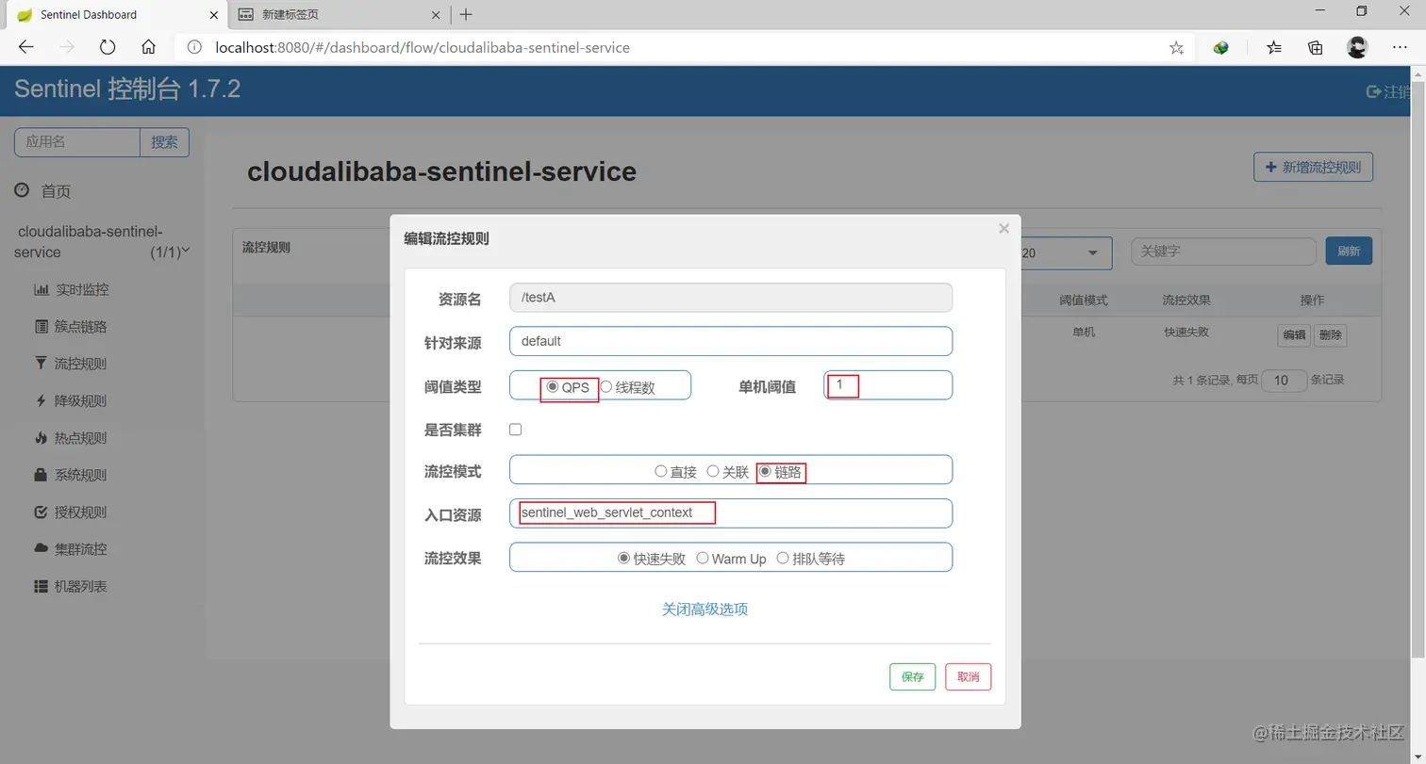1426x764 pixels.
Task: Click the 关键字 filter field
Action: (x=1223, y=252)
